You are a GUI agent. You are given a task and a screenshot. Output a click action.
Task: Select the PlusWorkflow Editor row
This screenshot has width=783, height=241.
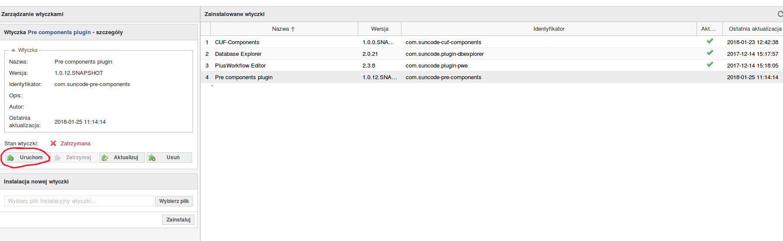click(x=492, y=65)
